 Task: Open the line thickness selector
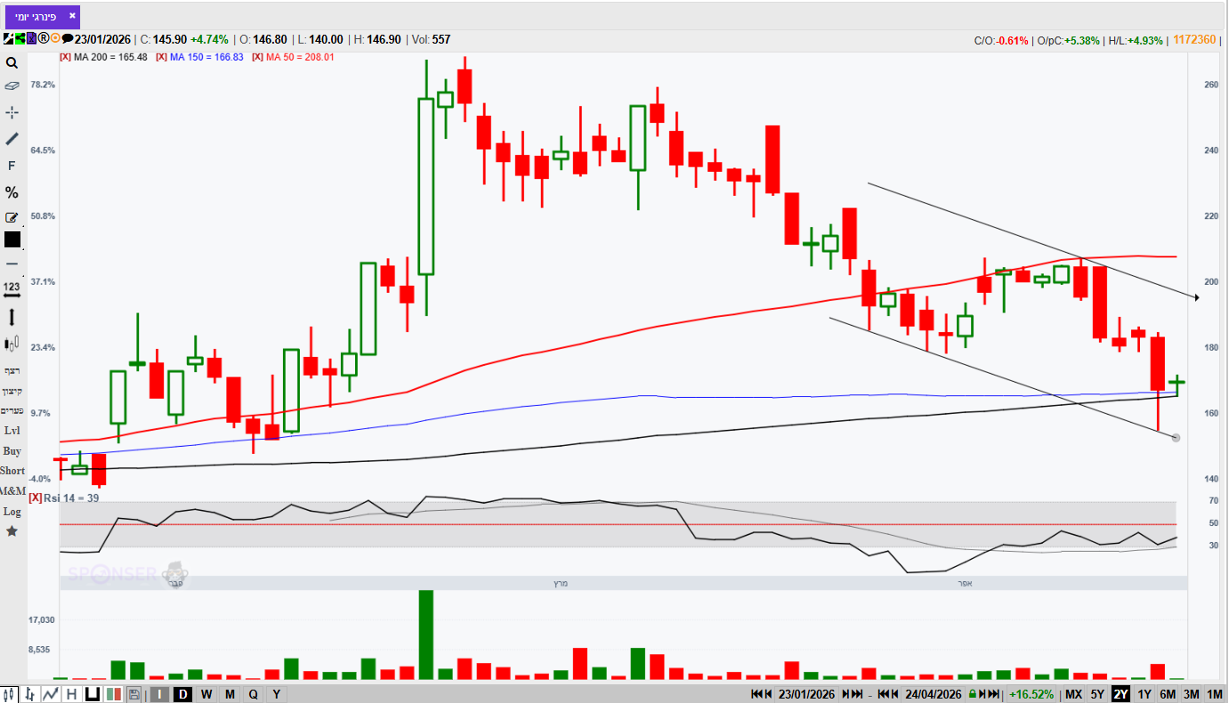pyautogui.click(x=12, y=263)
